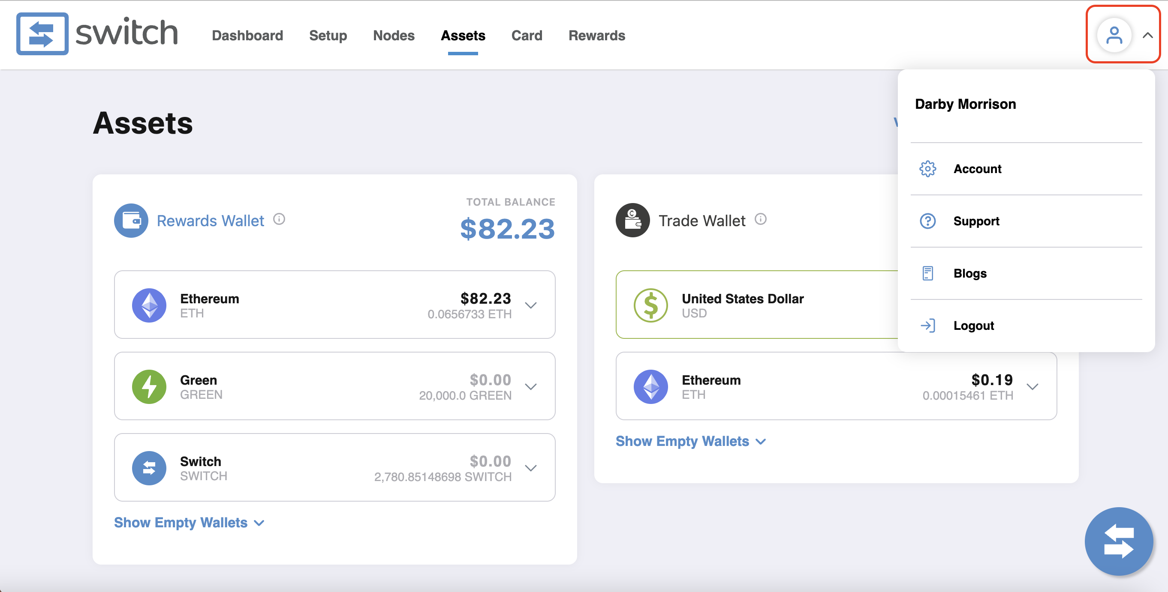This screenshot has height=592, width=1168.
Task: Click the Assets page heading
Action: (x=143, y=123)
